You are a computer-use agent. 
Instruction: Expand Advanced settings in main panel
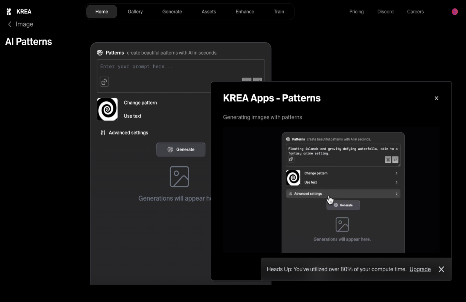[x=128, y=133]
